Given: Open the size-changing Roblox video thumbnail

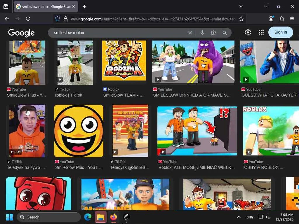Looking at the screenshot, I should 197,131.
